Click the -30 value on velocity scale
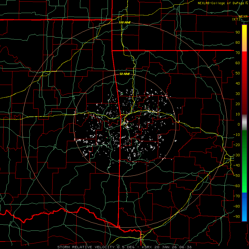 click(x=237, y=155)
